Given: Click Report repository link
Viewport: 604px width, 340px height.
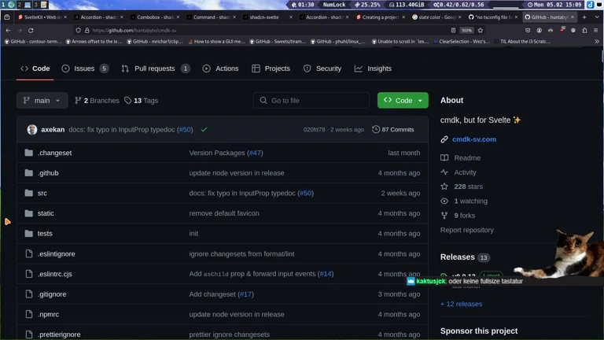Looking at the screenshot, I should (x=467, y=230).
